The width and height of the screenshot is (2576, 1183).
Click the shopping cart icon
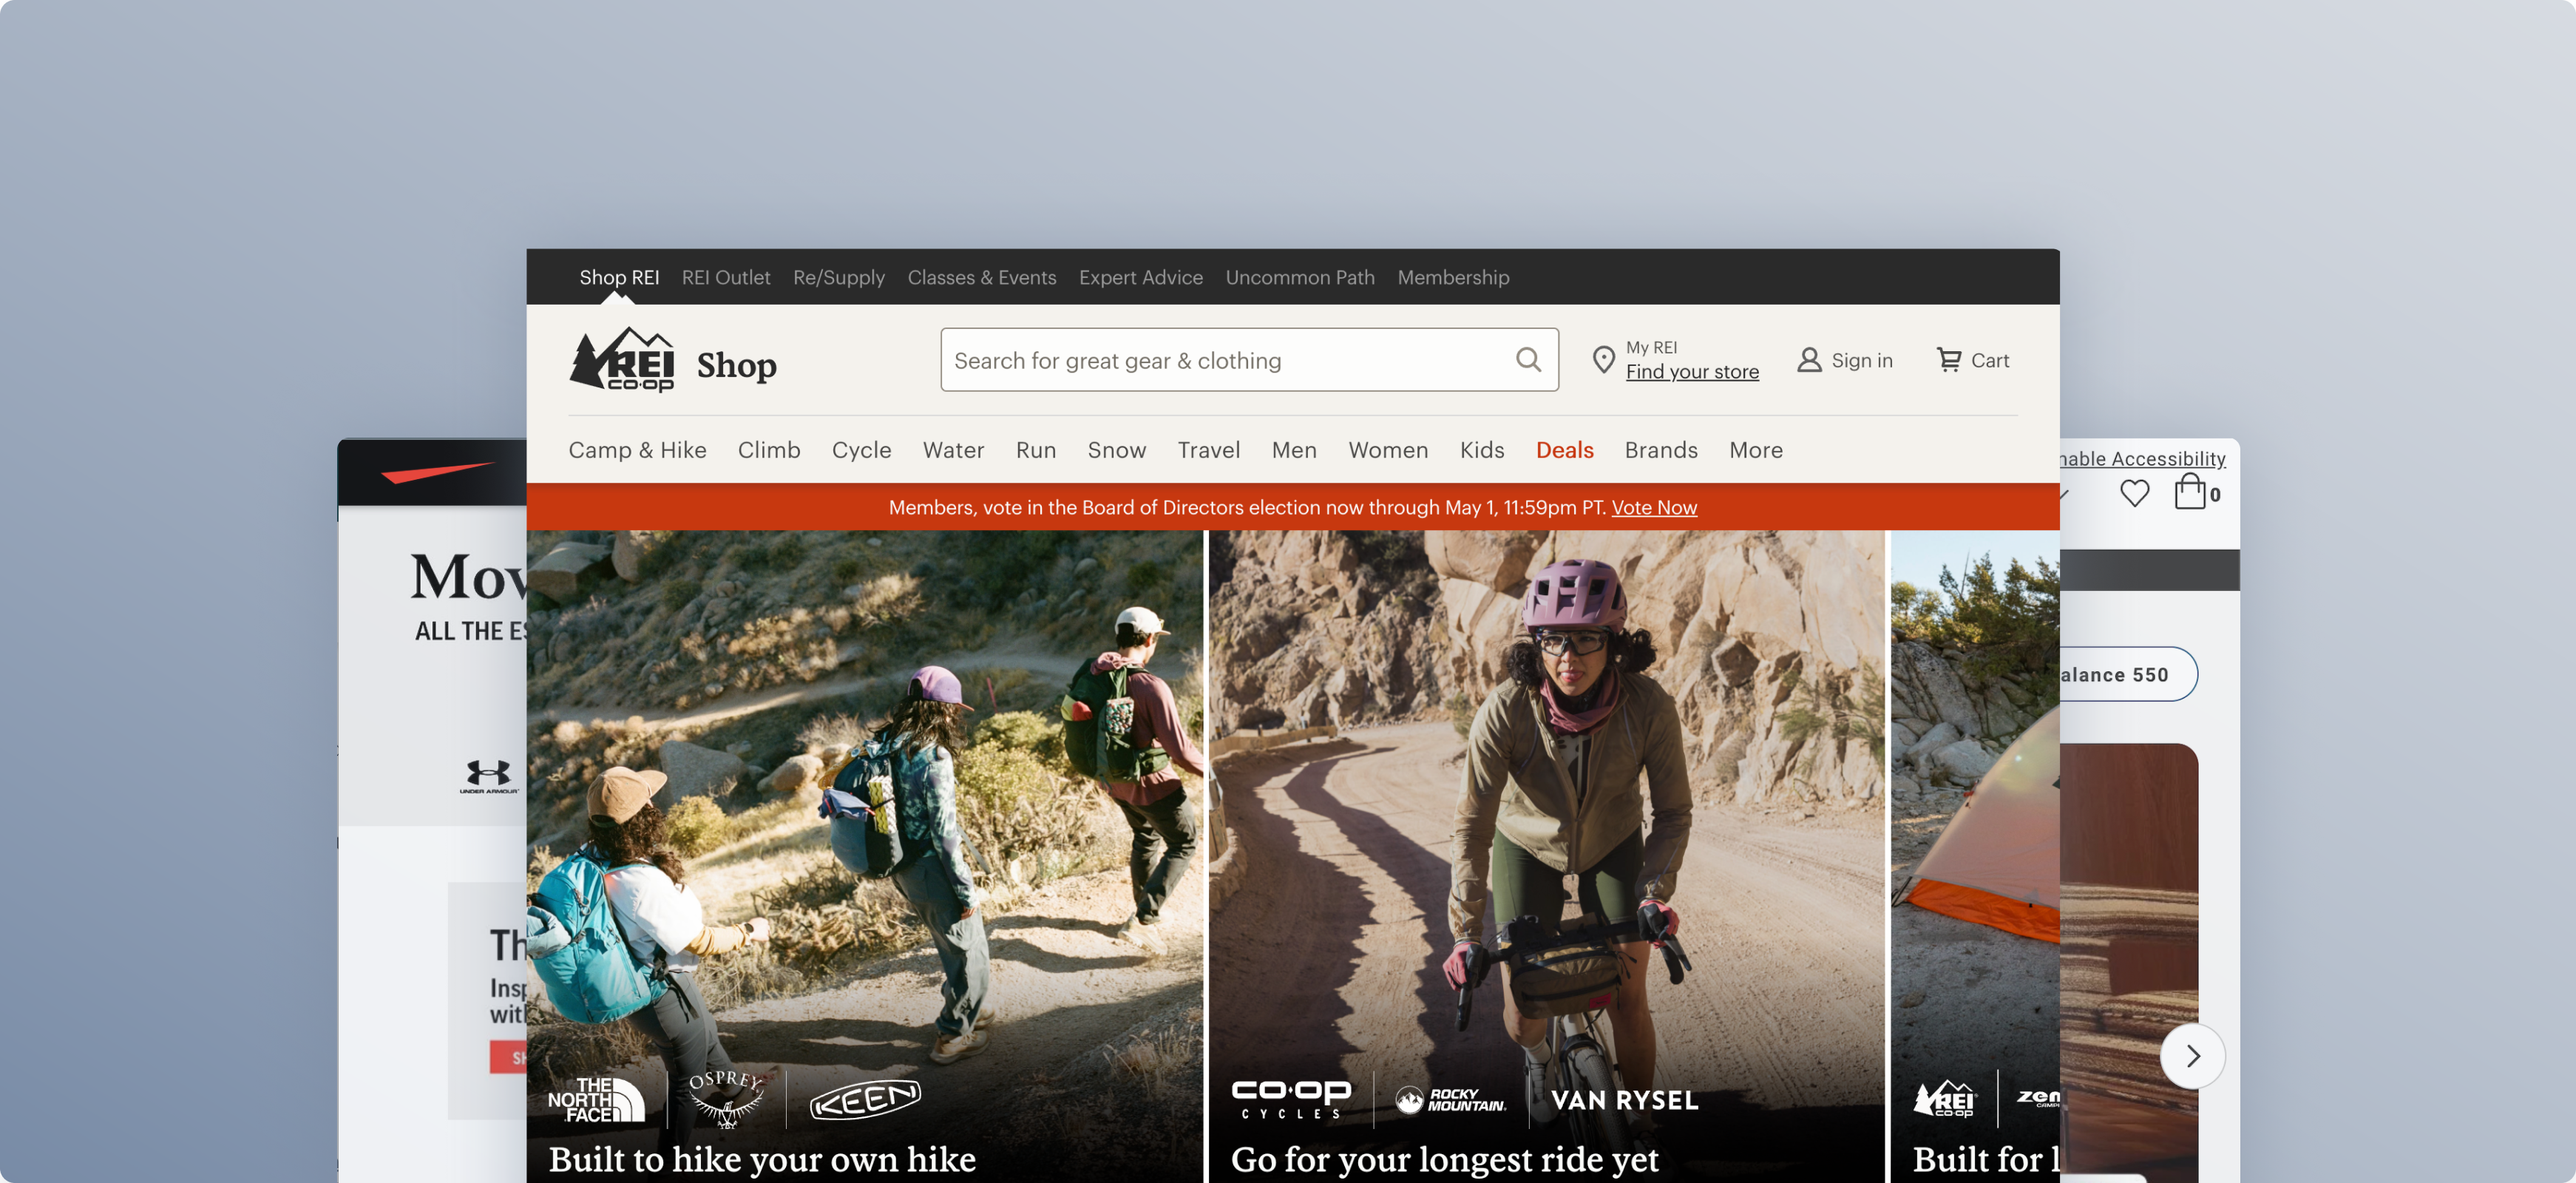(1948, 359)
